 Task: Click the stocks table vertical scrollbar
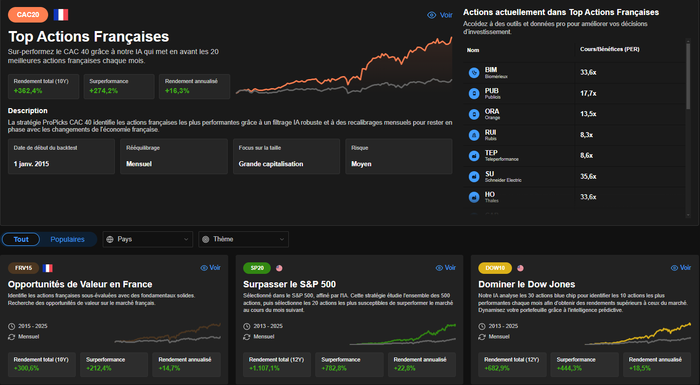(x=688, y=75)
